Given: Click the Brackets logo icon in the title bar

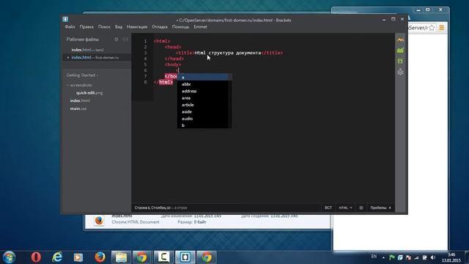Looking at the screenshot, I should pyautogui.click(x=65, y=19).
